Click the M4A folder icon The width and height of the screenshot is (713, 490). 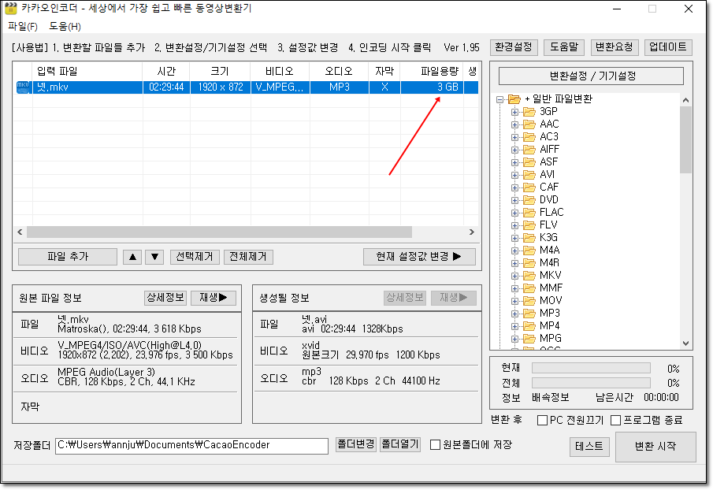point(529,251)
